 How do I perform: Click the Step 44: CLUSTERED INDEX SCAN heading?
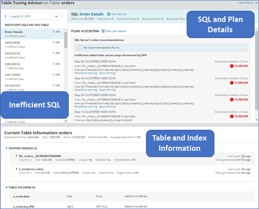tap(95, 78)
